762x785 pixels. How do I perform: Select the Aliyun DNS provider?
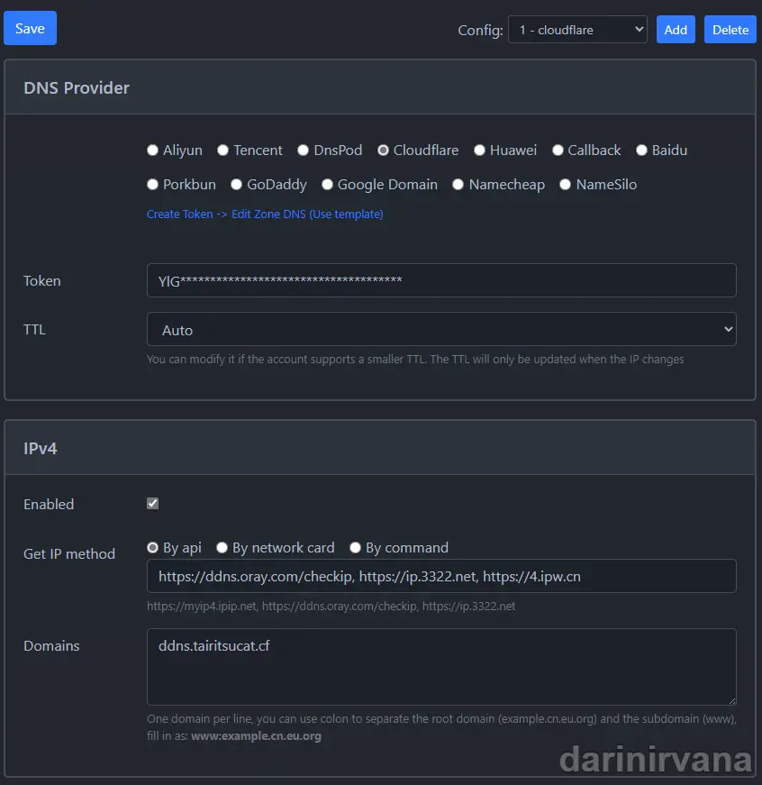[x=153, y=151]
